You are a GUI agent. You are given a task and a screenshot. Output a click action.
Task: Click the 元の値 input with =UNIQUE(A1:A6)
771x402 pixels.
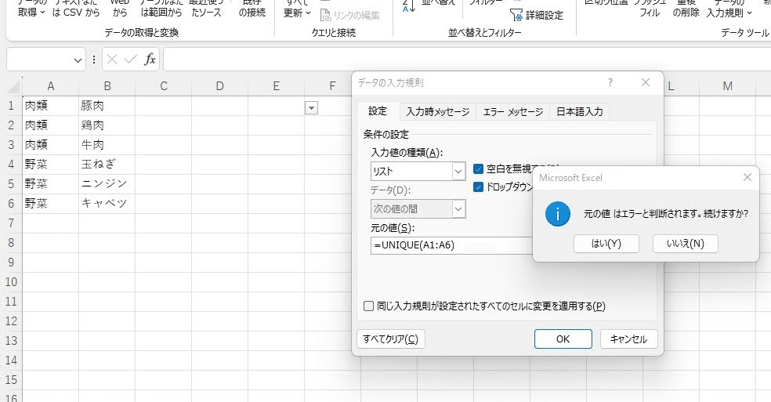(x=451, y=245)
